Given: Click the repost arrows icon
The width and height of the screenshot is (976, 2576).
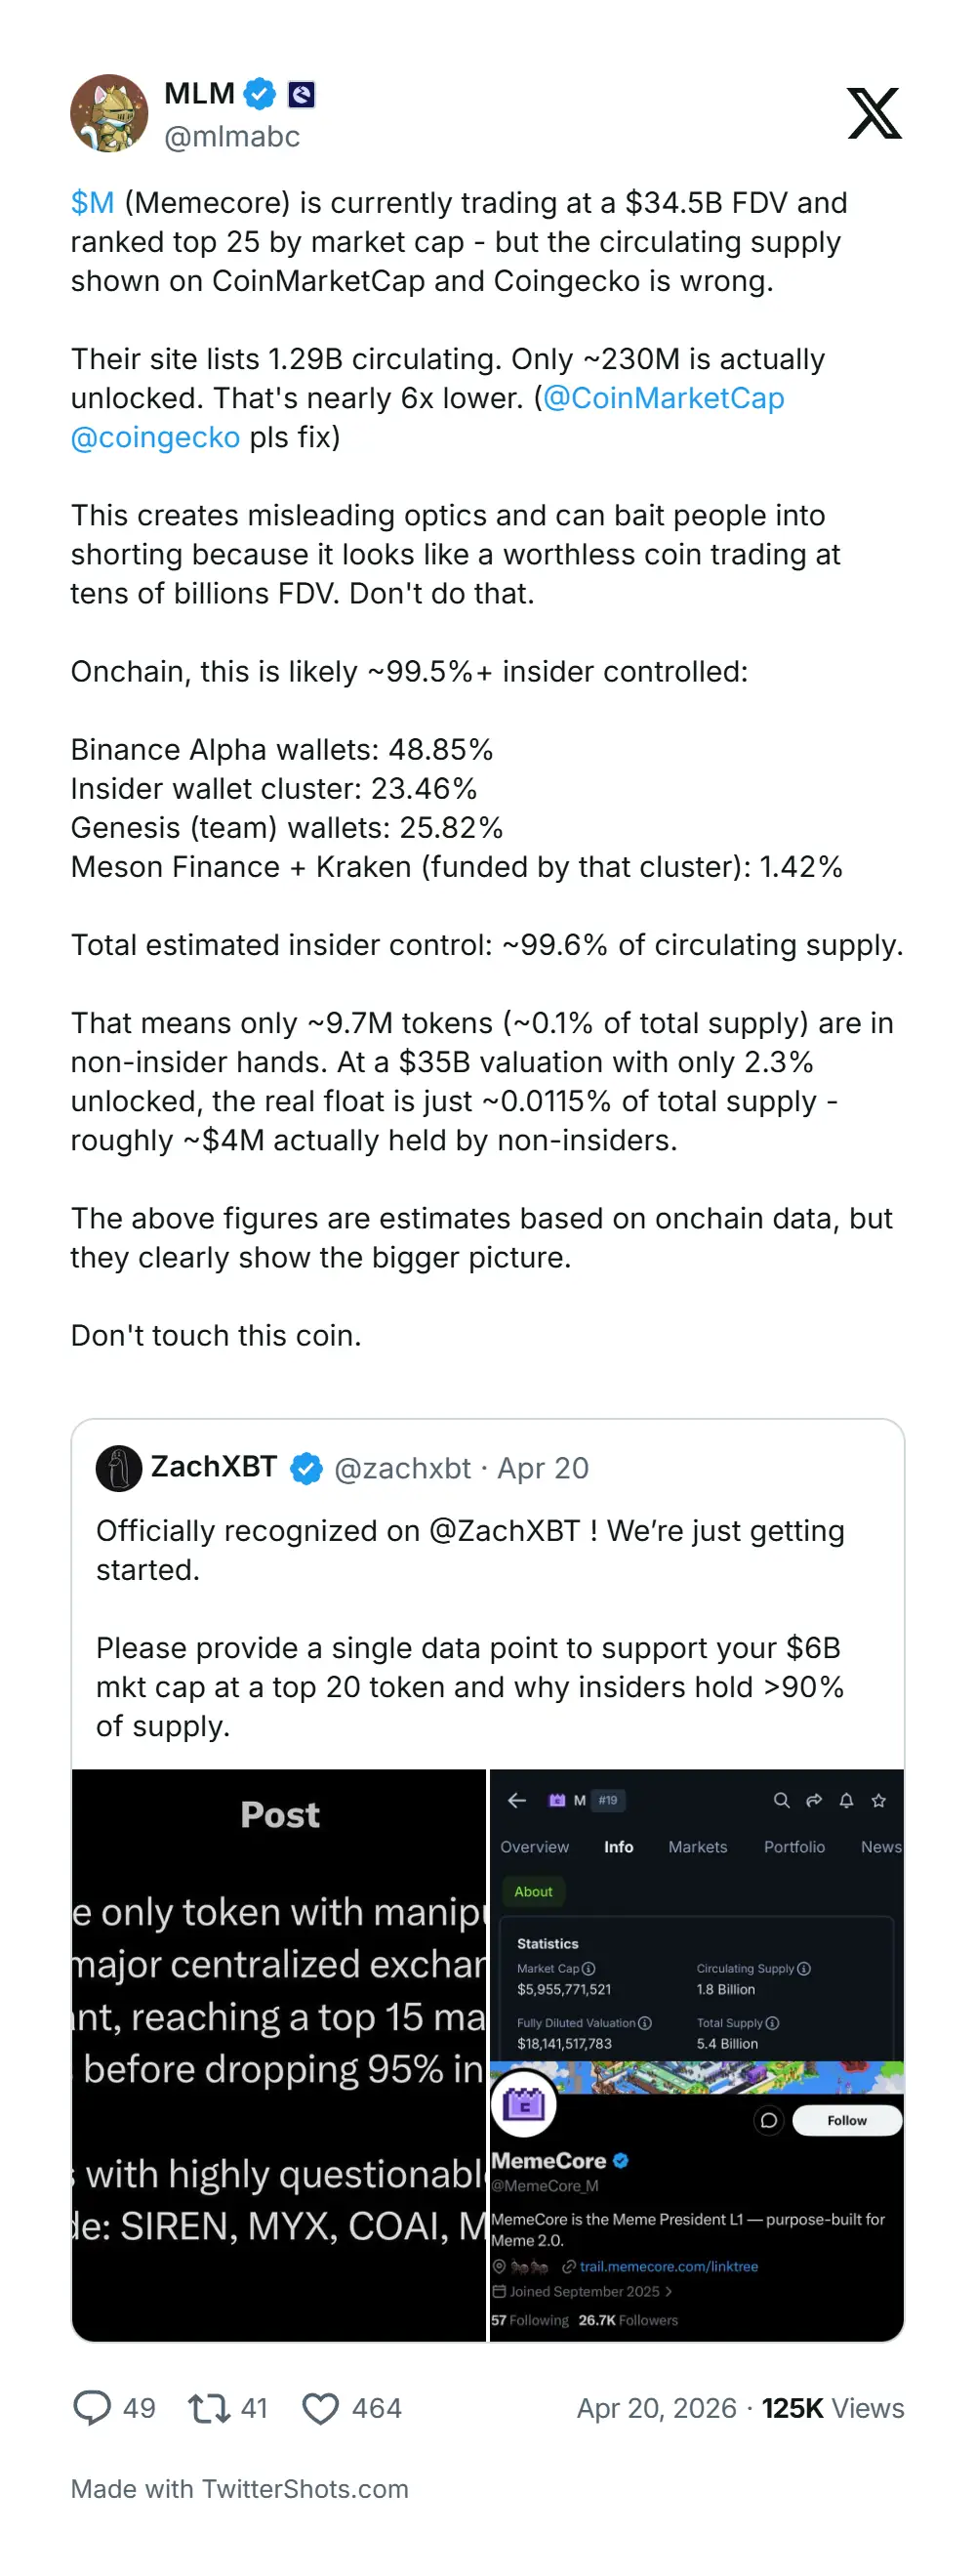Looking at the screenshot, I should 210,2408.
